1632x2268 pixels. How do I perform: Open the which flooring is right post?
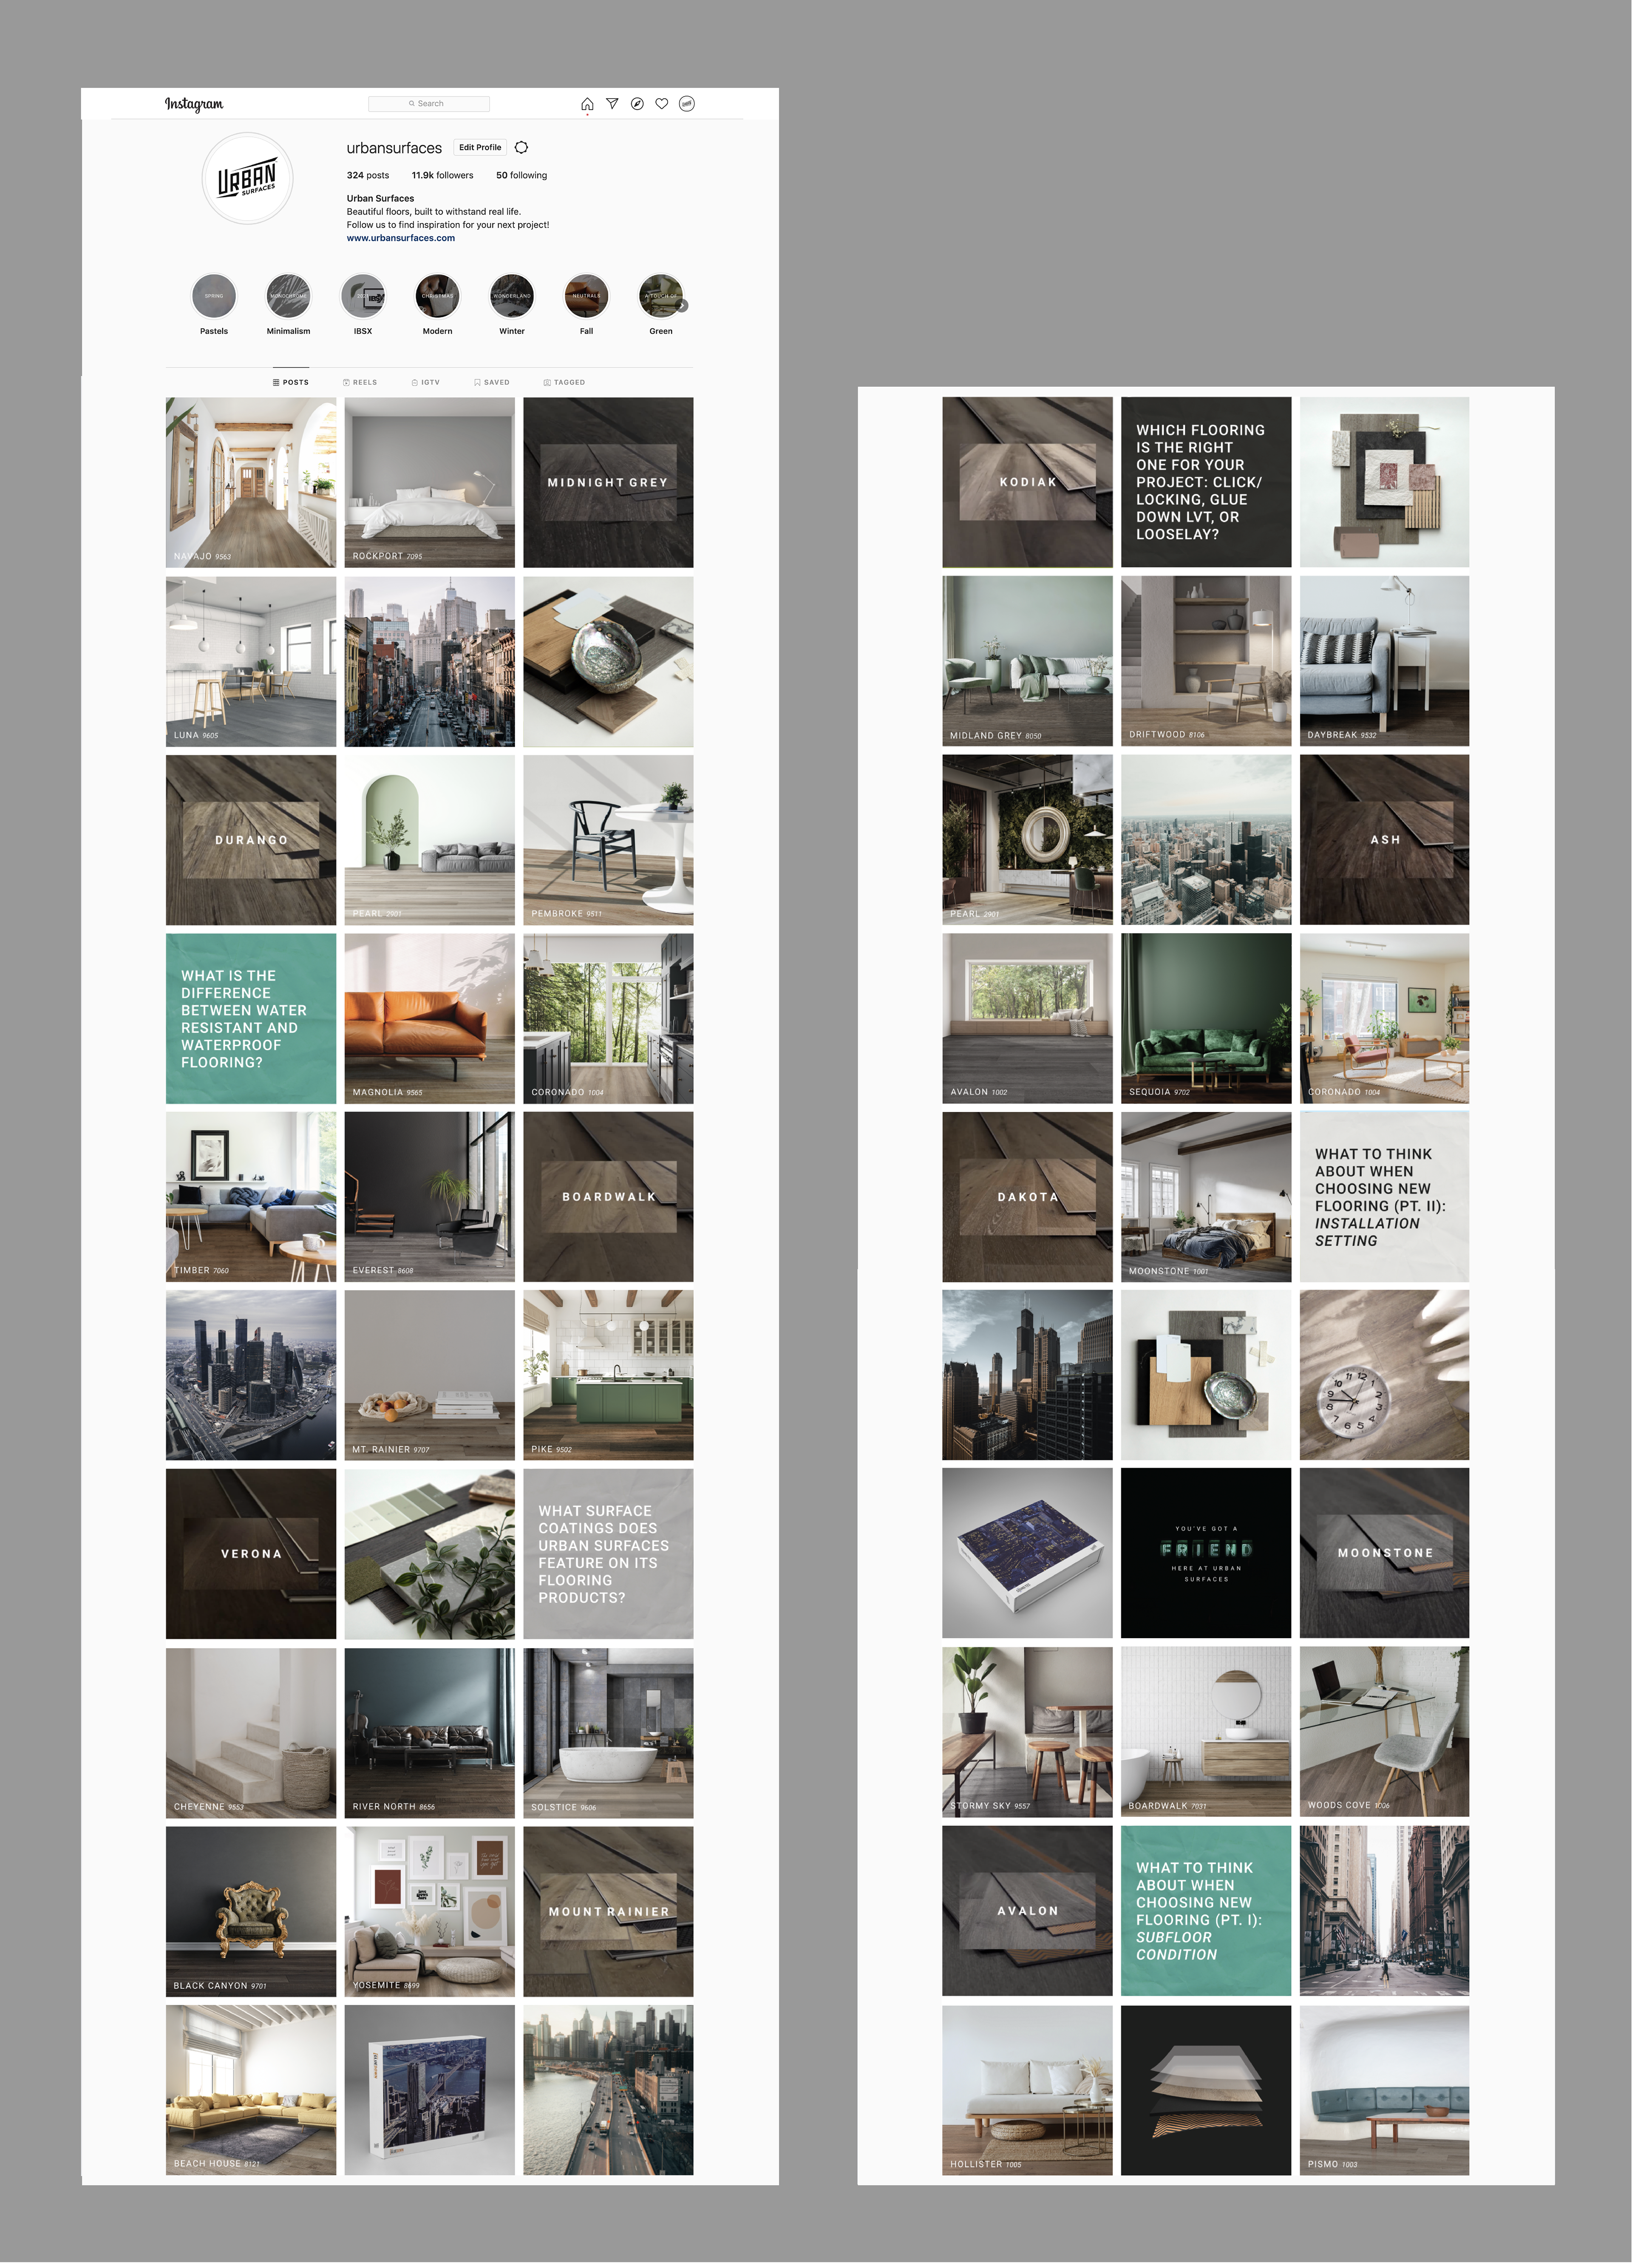pos(1206,482)
